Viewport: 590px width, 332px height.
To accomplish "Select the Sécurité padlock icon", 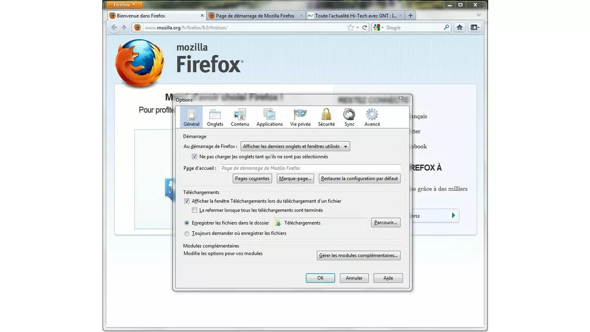I will click(x=325, y=117).
